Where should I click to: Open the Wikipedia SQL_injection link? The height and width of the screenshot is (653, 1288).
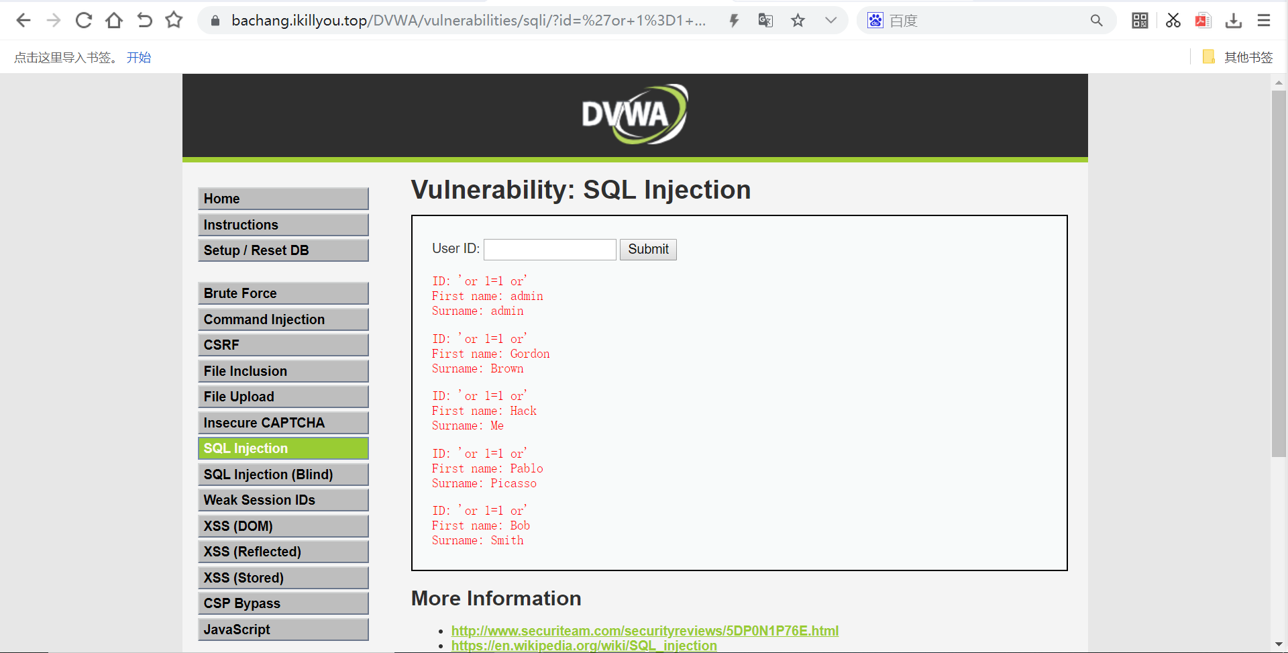click(x=584, y=646)
